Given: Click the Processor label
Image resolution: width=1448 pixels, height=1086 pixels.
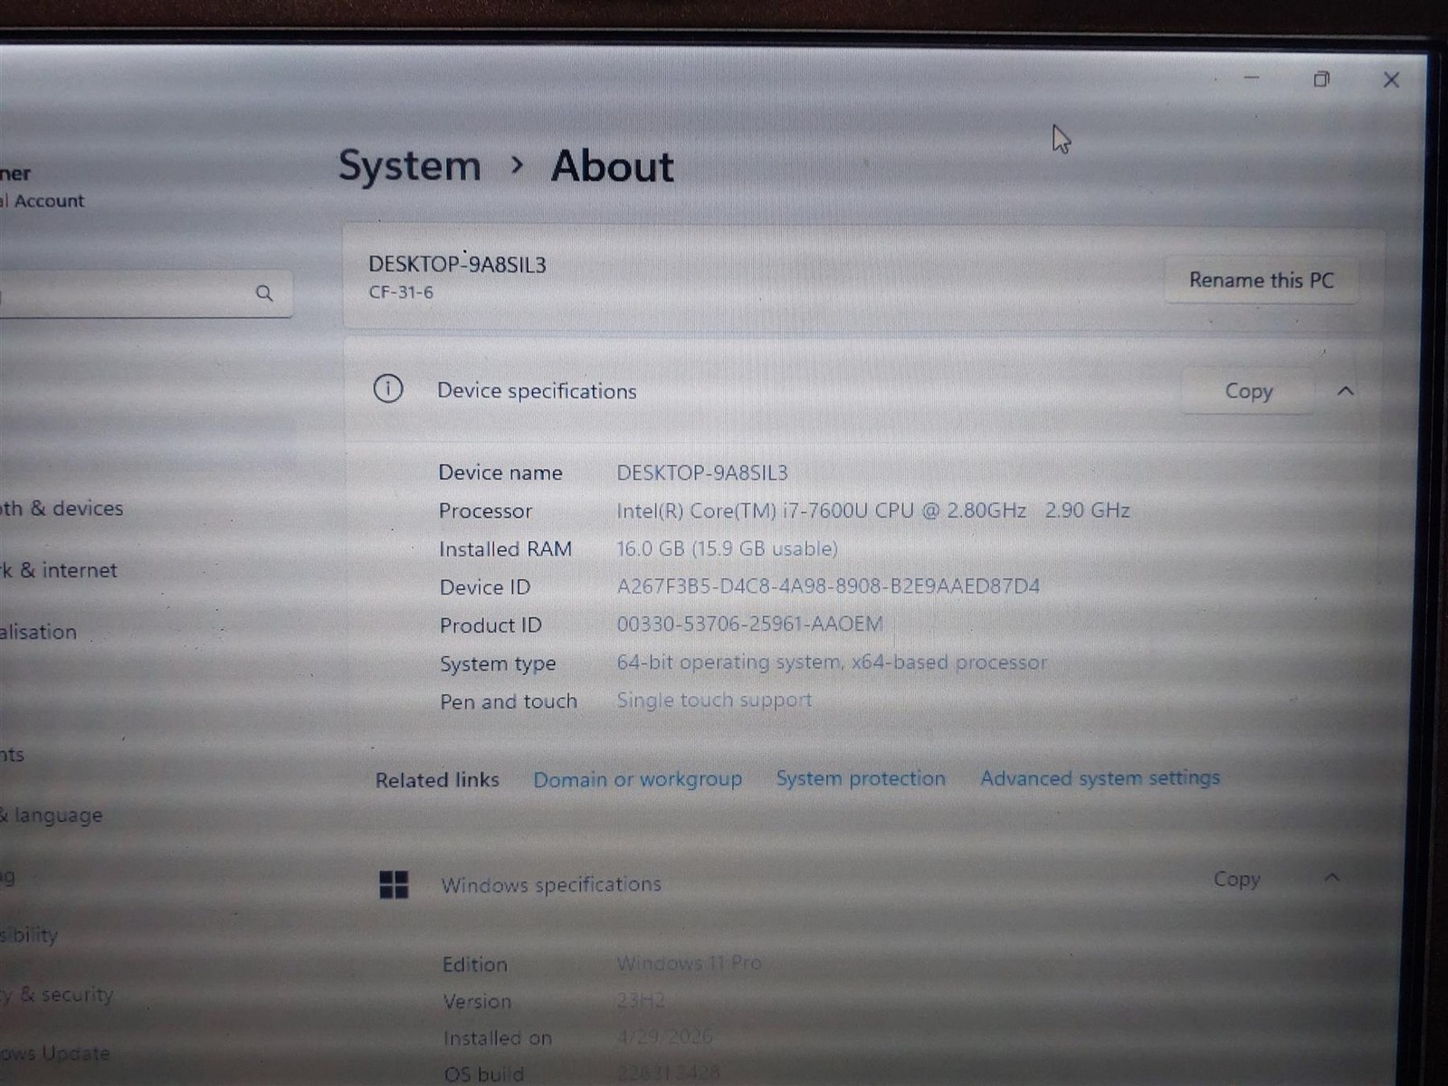Looking at the screenshot, I should pyautogui.click(x=485, y=510).
